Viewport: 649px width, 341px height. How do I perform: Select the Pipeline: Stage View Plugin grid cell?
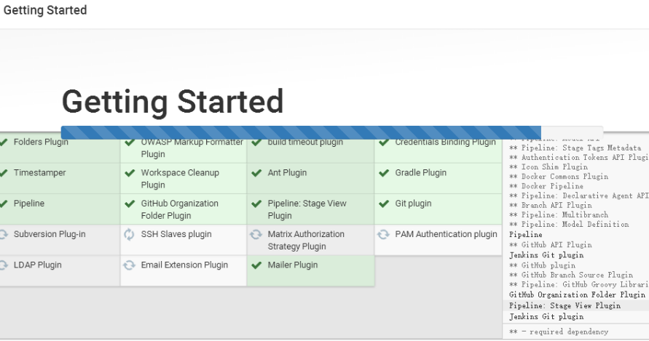(x=310, y=209)
